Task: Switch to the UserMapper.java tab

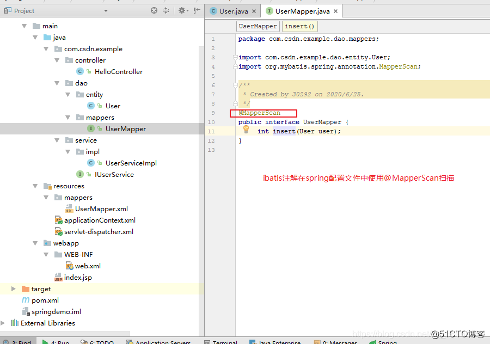Action: click(302, 11)
